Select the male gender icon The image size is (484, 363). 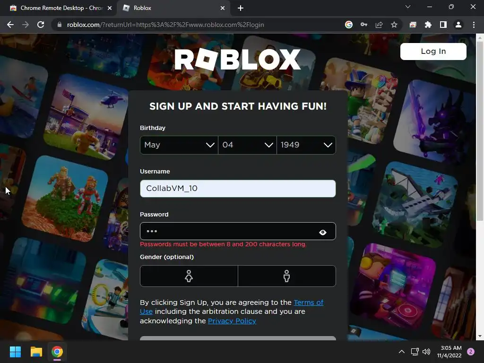(x=287, y=276)
